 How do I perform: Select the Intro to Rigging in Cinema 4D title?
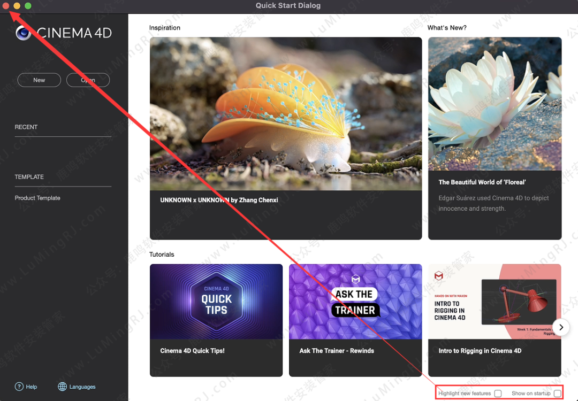pos(480,351)
